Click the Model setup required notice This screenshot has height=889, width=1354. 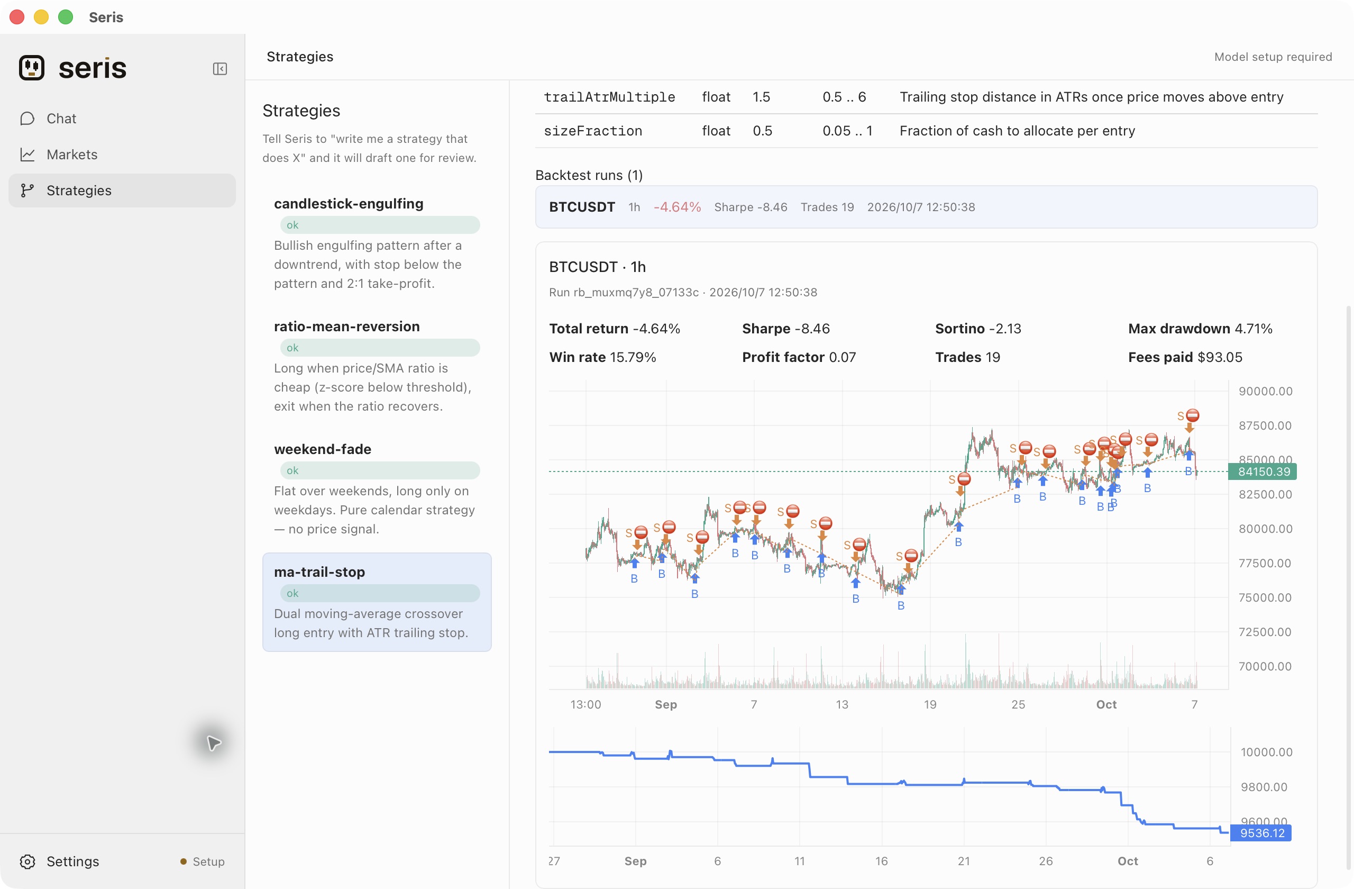[x=1273, y=56]
